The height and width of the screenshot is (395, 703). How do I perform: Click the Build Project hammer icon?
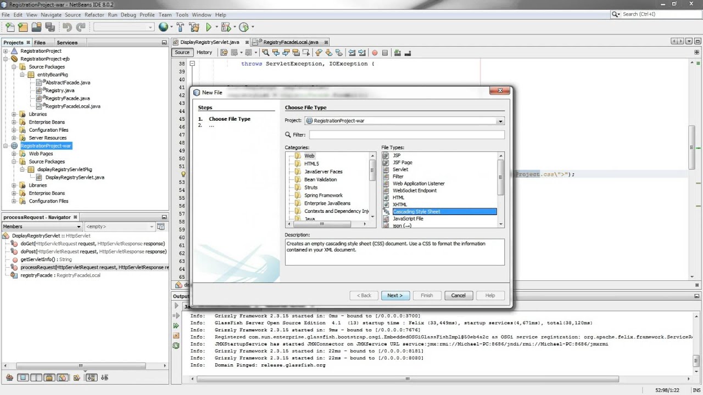pyautogui.click(x=181, y=26)
